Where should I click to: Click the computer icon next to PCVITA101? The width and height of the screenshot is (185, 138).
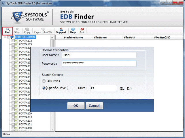click(x=17, y=124)
